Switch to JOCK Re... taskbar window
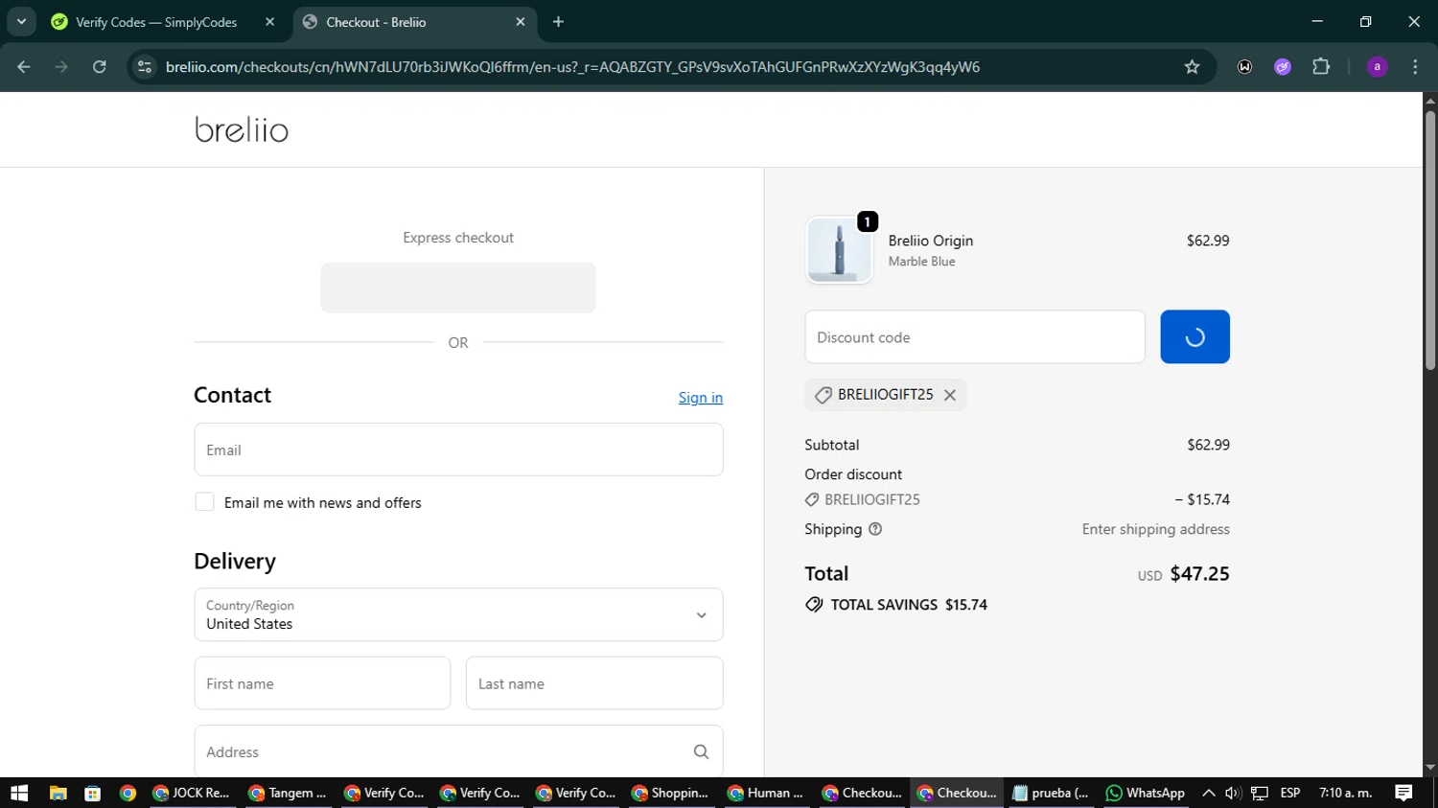 (x=192, y=793)
